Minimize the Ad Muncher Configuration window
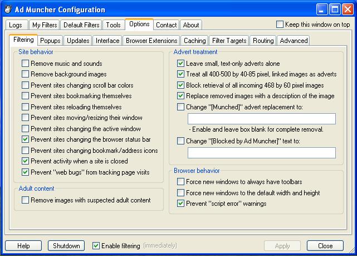The width and height of the screenshot is (357, 256). click(x=322, y=9)
